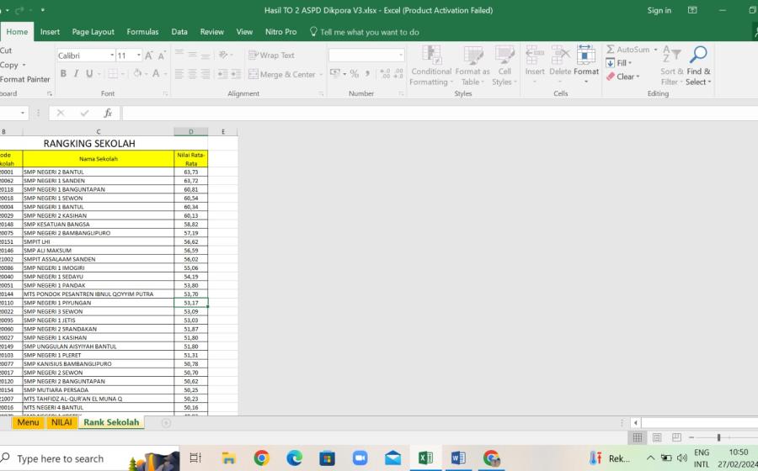Open text orientation options icon

coord(223,55)
